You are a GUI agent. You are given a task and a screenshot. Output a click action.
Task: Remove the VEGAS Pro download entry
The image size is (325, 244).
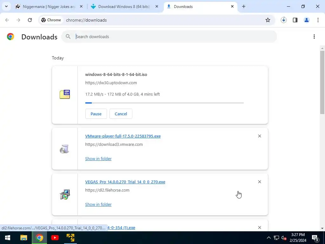pos(259,182)
